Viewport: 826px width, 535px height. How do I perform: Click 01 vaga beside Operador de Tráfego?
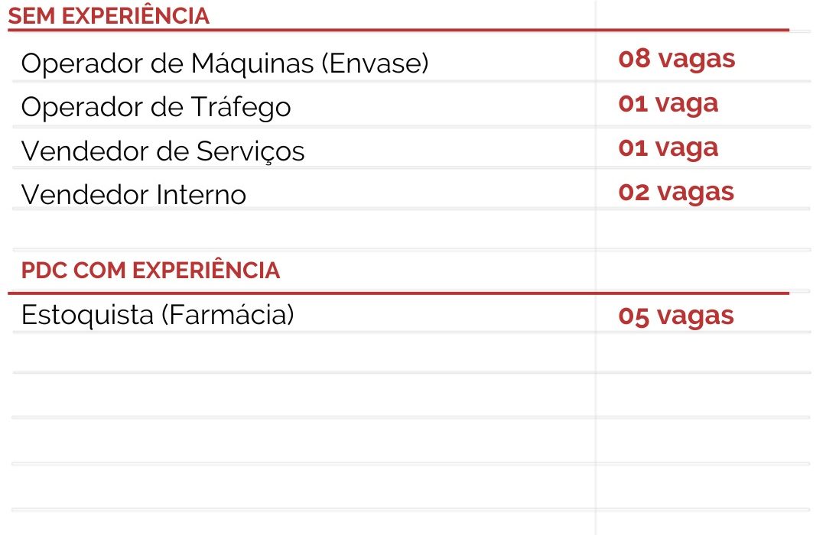[x=668, y=104]
